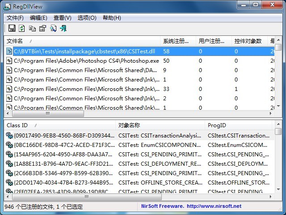Open the 文件(F) menu

click(x=15, y=18)
